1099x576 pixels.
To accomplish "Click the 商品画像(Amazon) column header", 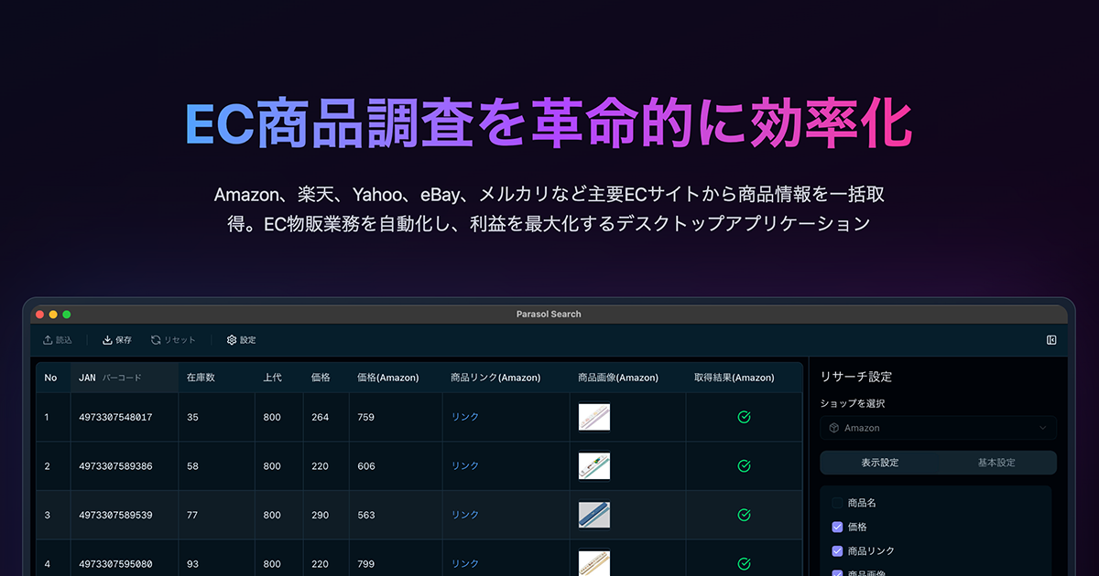I will pos(627,378).
